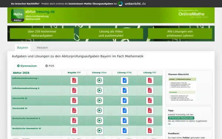Click the Lösung HTML column header

[124, 73]
